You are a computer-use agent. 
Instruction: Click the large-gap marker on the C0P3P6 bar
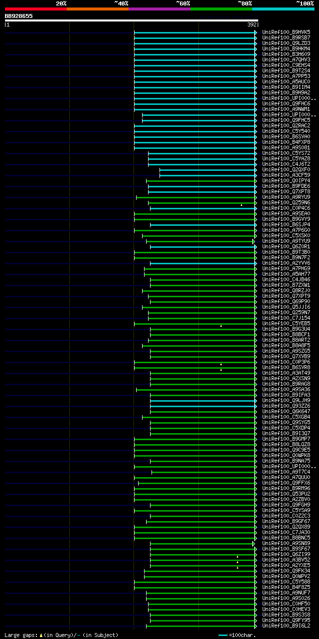click(x=221, y=364)
